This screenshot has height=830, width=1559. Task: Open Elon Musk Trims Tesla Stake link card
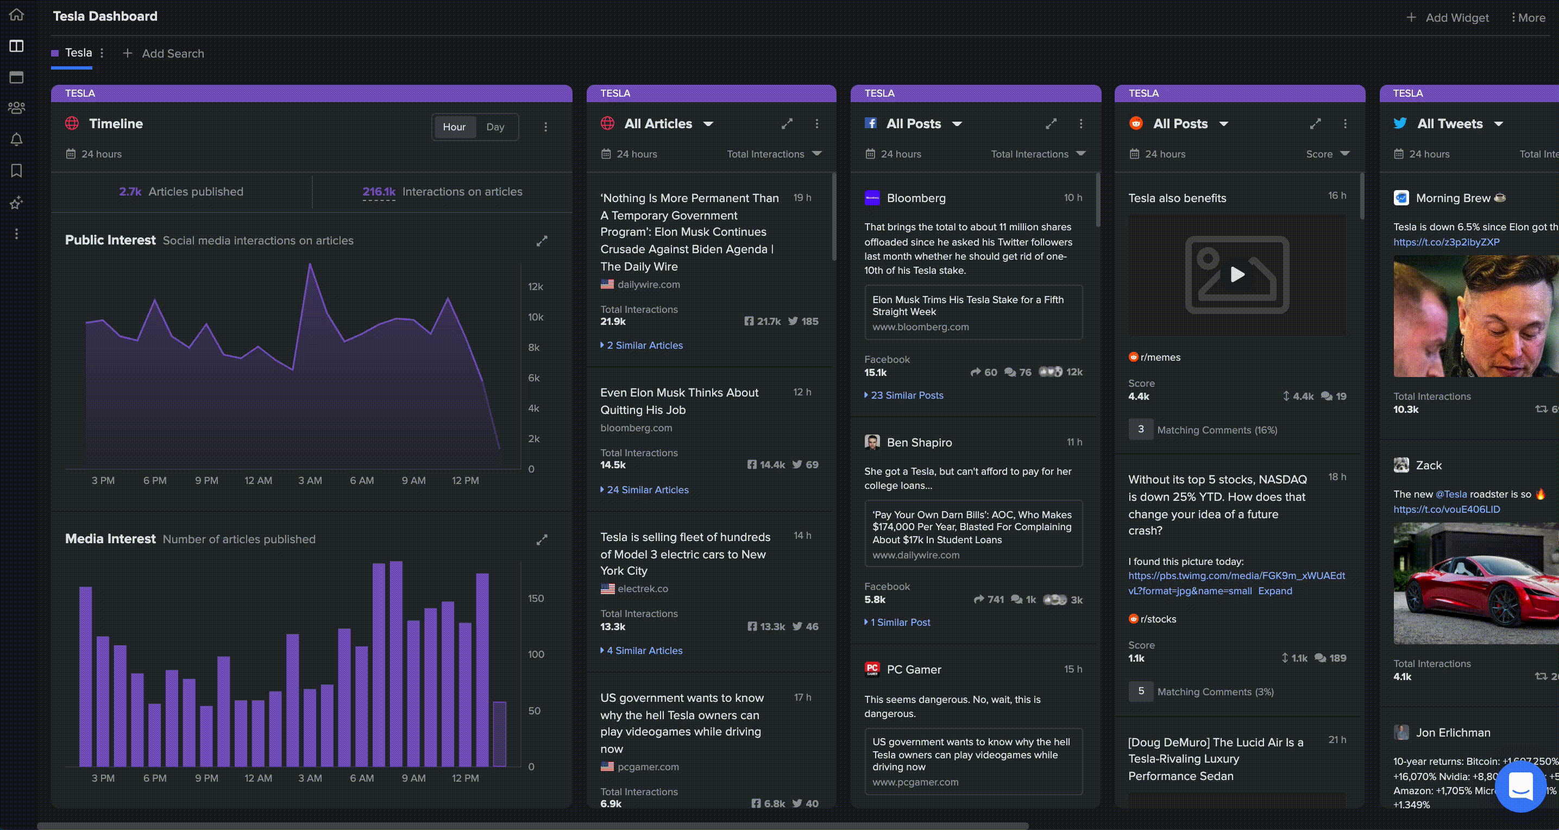click(974, 312)
